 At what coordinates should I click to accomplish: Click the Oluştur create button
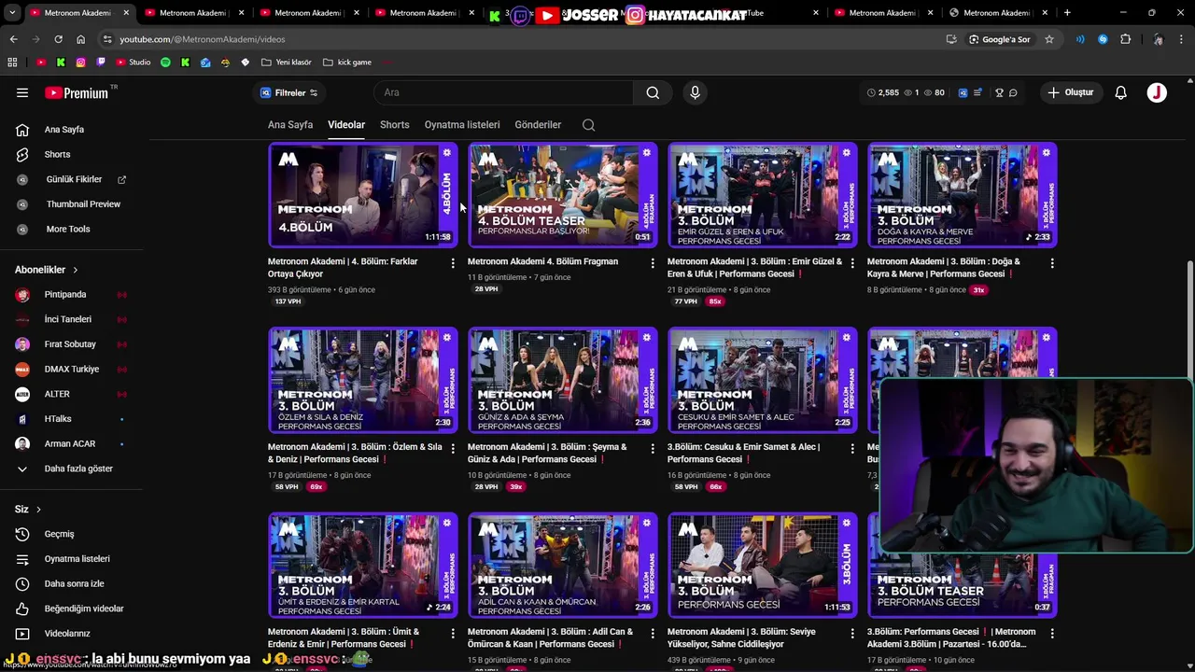point(1070,92)
